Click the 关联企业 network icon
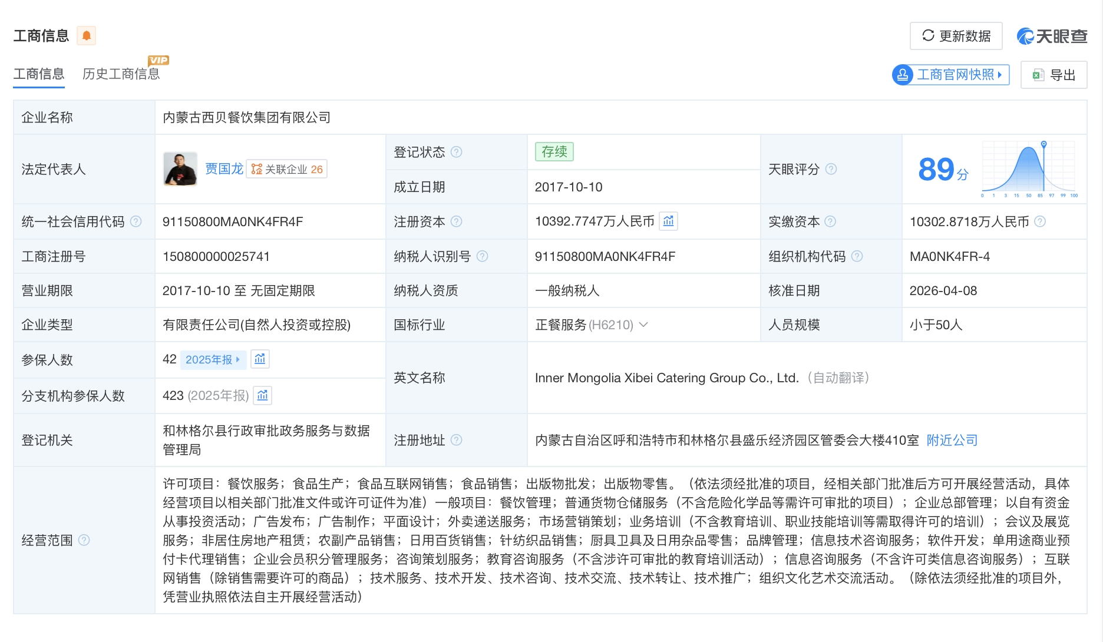 coord(256,170)
